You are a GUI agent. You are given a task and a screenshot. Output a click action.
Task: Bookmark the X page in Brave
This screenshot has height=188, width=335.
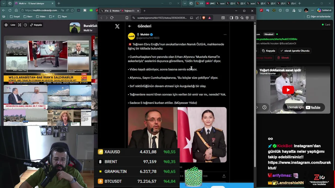pos(127,18)
